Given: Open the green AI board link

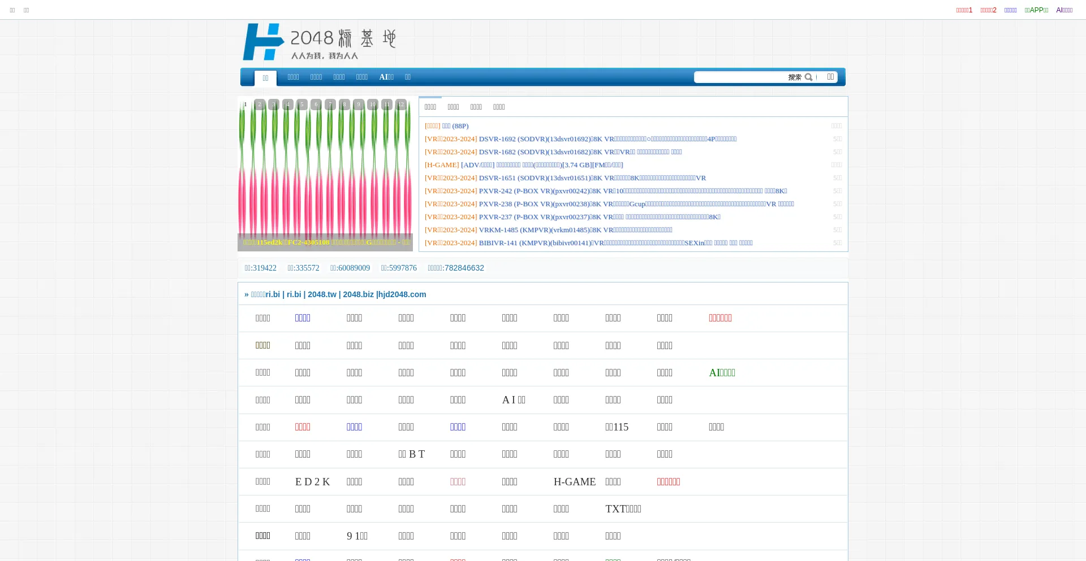Looking at the screenshot, I should coord(722,373).
